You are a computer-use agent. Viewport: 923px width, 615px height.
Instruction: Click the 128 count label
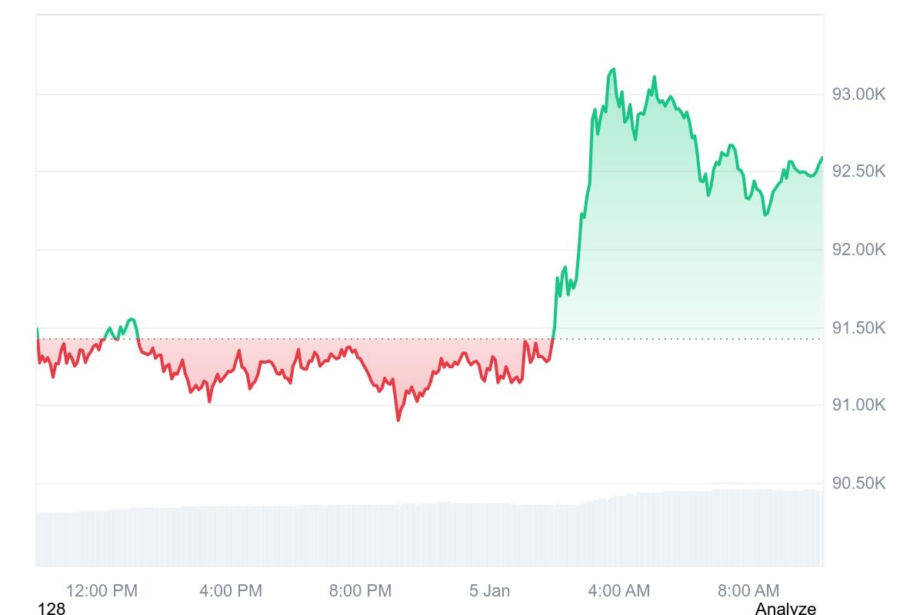[x=52, y=609]
